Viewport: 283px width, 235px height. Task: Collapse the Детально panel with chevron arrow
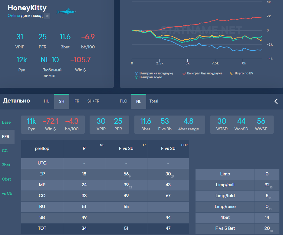[x=276, y=101]
